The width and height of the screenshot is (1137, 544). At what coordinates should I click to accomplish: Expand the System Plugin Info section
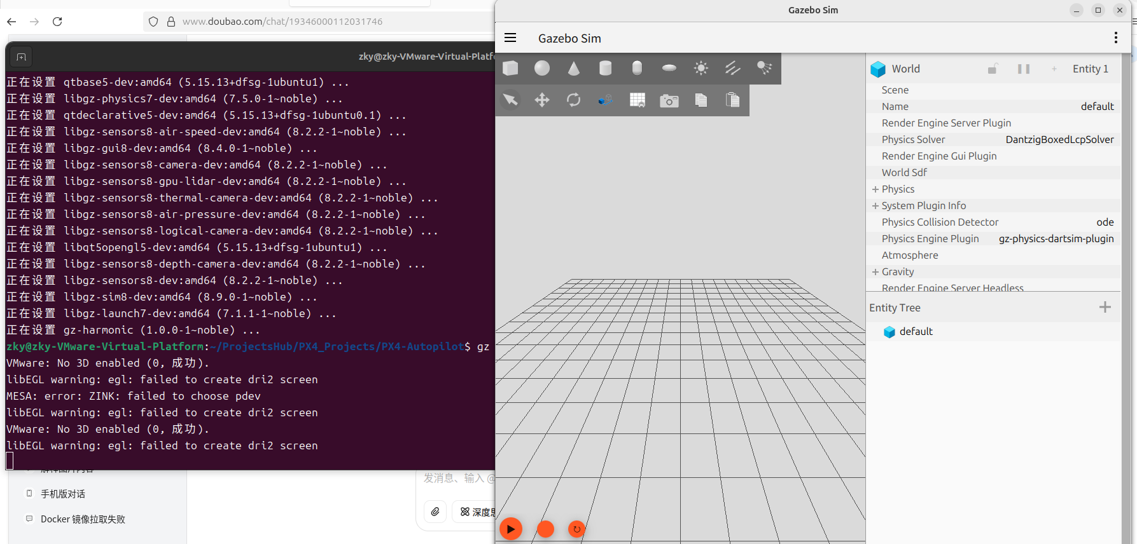875,206
